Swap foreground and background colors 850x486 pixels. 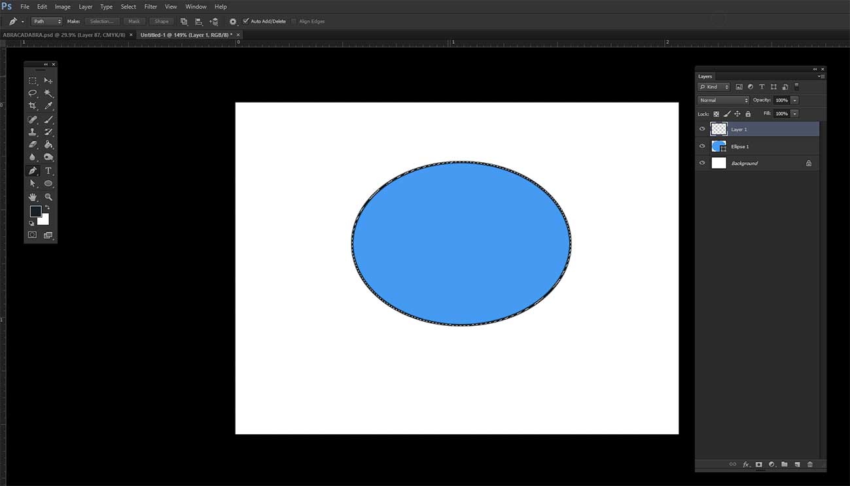47,207
